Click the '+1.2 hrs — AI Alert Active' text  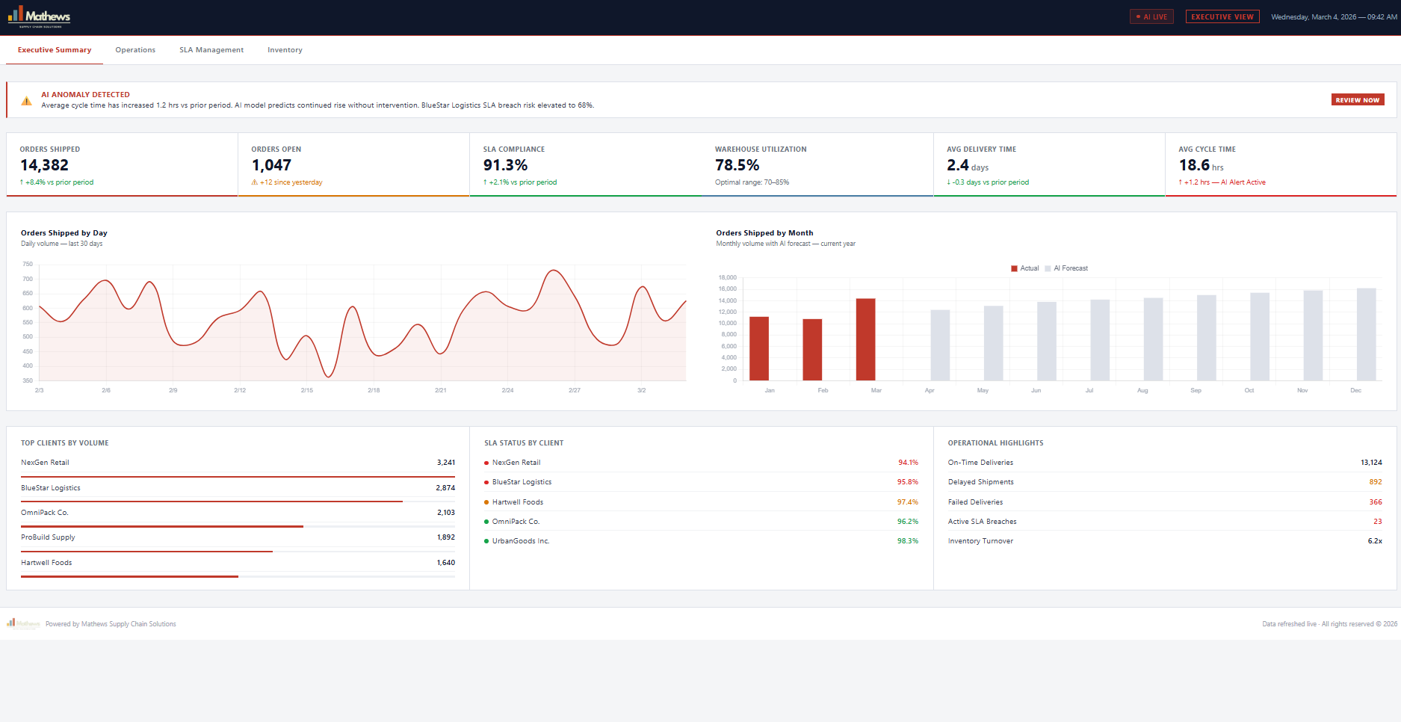click(1222, 182)
